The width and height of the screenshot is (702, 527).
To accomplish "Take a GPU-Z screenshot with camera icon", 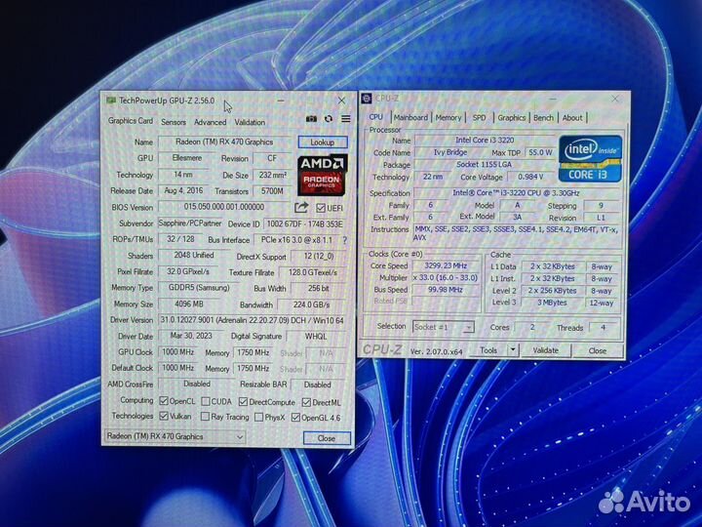I will tap(311, 119).
